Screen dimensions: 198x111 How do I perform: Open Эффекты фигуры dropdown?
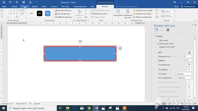coord(64,17)
